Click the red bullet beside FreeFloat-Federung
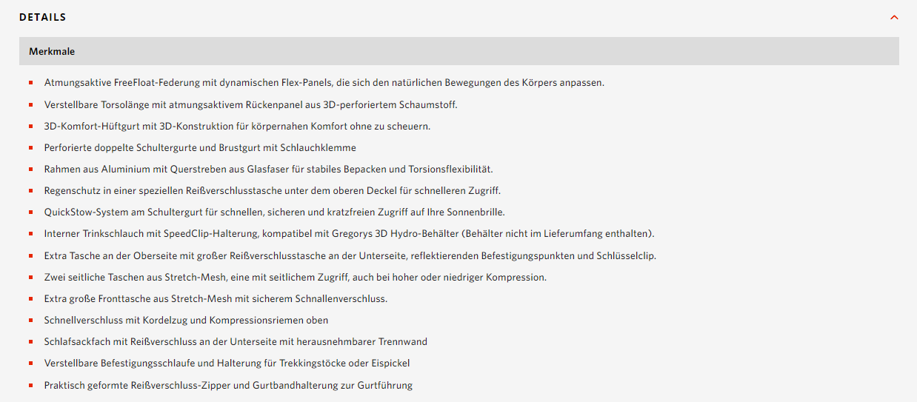The height and width of the screenshot is (402, 917). click(x=31, y=83)
